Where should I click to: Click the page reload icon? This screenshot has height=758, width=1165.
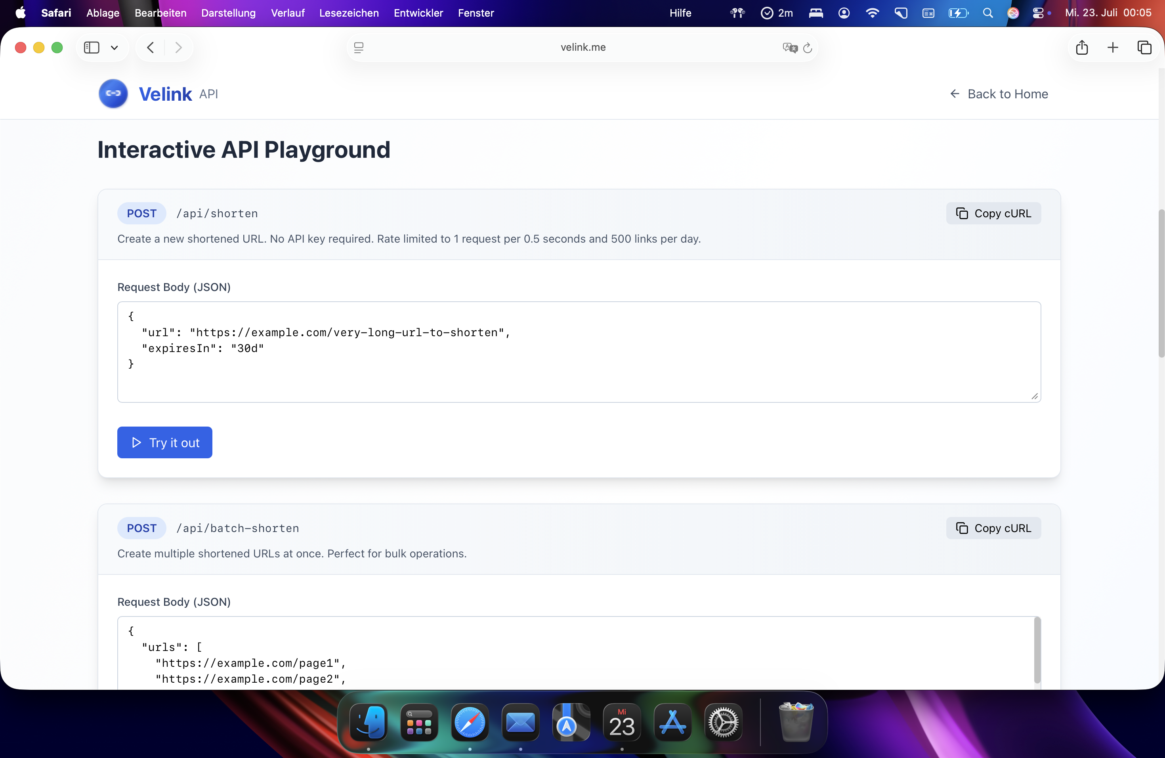click(808, 48)
